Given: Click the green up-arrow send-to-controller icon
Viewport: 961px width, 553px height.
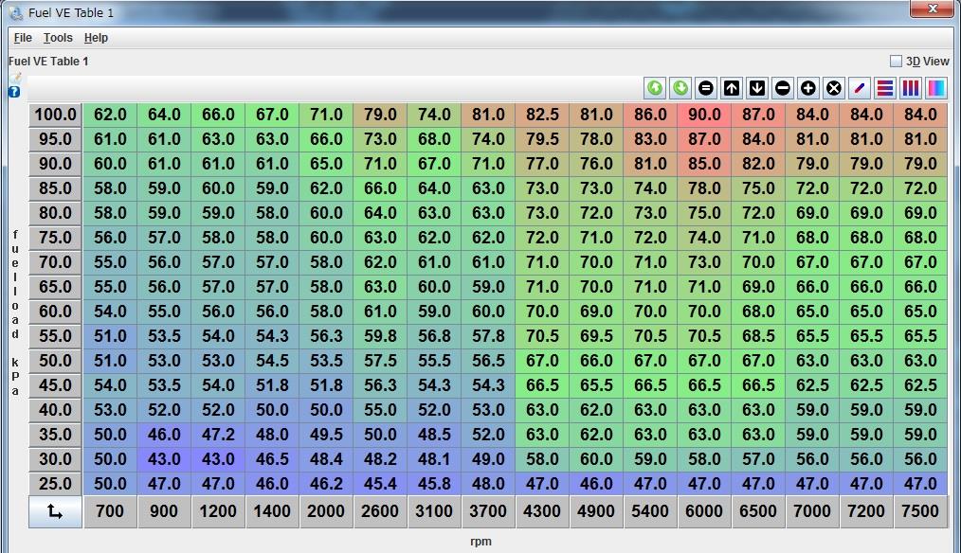Looking at the screenshot, I should point(655,88).
